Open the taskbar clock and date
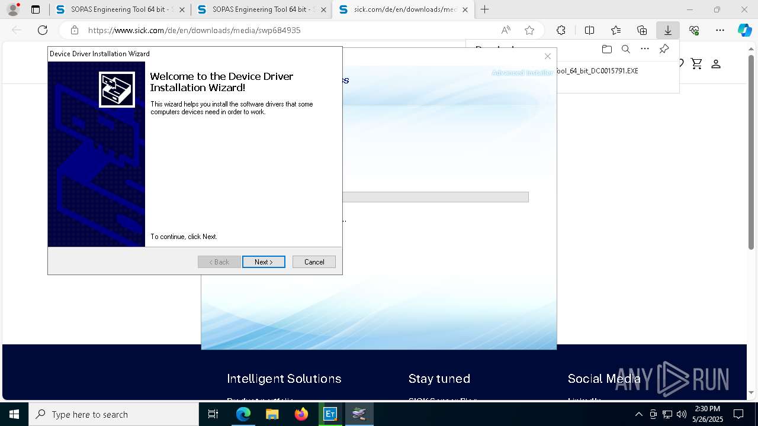Screen dimensions: 758x426 coord(707,414)
